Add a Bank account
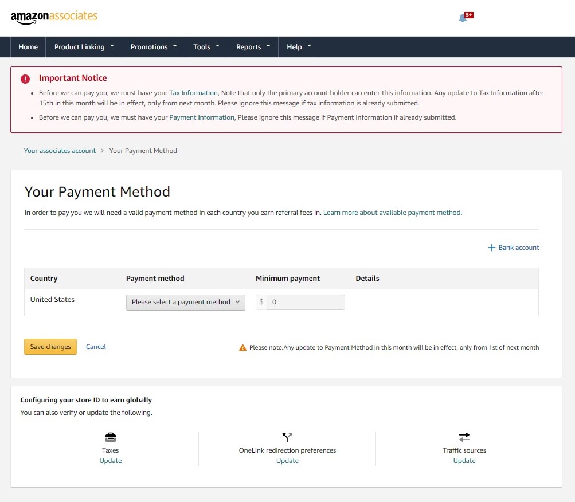 click(518, 248)
